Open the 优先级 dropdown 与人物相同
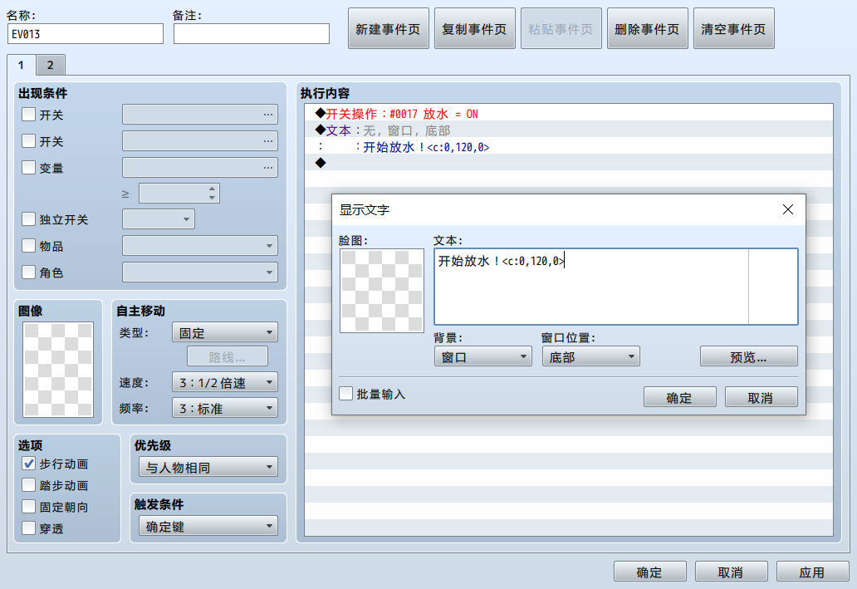857x589 pixels. [208, 467]
